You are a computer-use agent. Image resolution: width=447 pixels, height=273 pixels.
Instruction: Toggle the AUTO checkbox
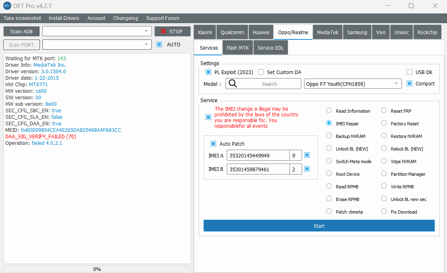(159, 44)
